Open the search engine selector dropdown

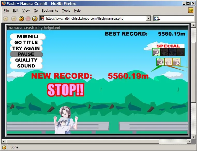[157, 19]
